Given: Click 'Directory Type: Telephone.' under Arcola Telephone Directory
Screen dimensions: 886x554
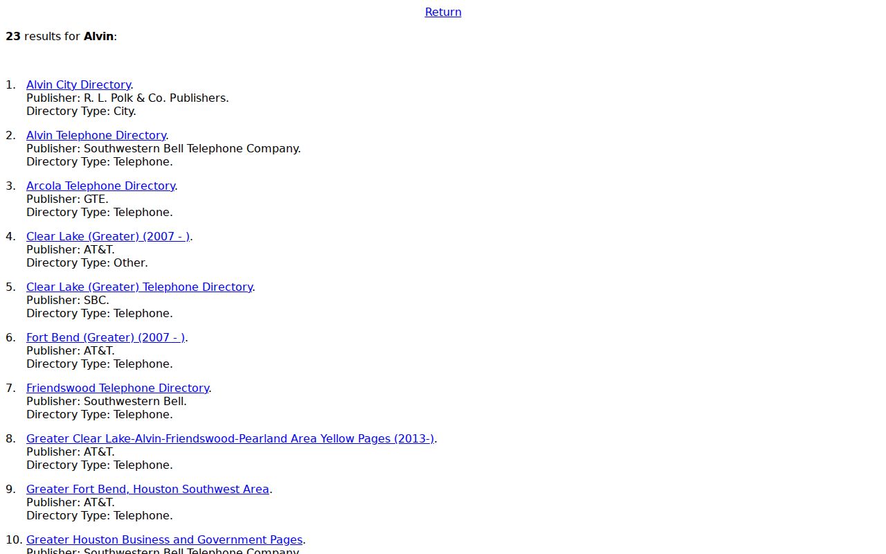Looking at the screenshot, I should [100, 212].
